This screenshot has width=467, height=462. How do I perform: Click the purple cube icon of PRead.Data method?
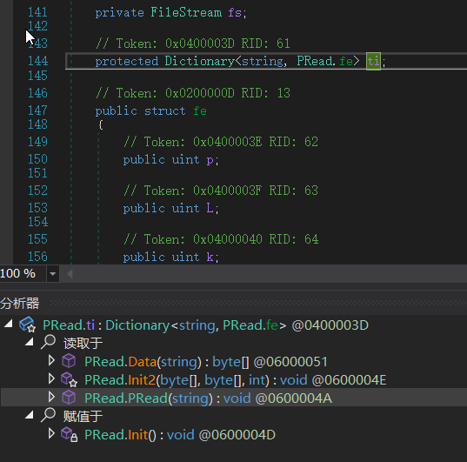pos(69,361)
